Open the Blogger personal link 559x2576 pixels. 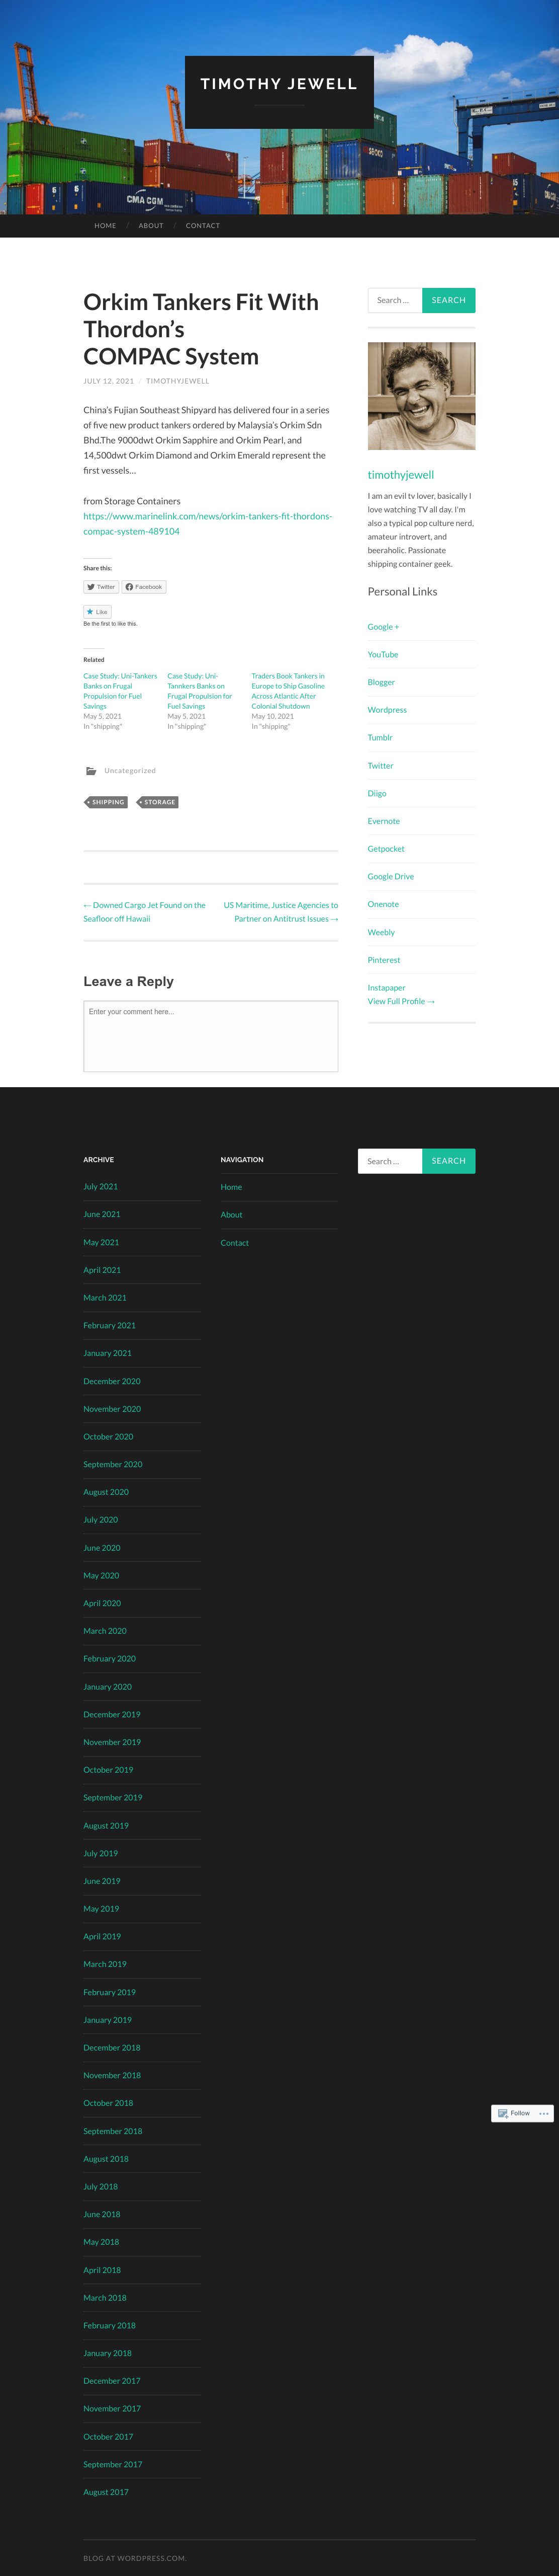tap(382, 682)
